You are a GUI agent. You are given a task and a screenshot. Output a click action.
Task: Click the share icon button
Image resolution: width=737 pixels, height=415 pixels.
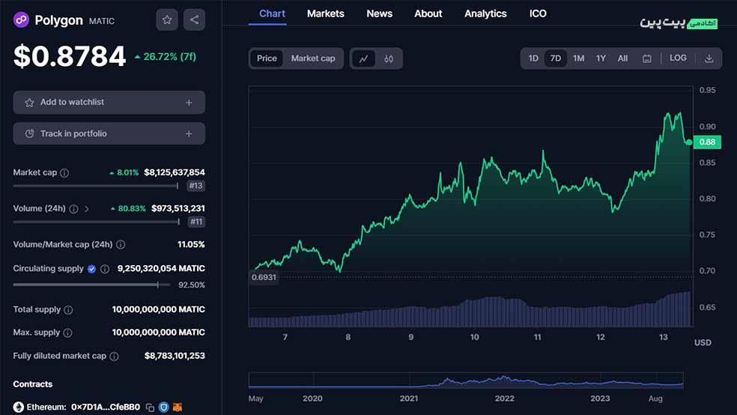click(194, 19)
